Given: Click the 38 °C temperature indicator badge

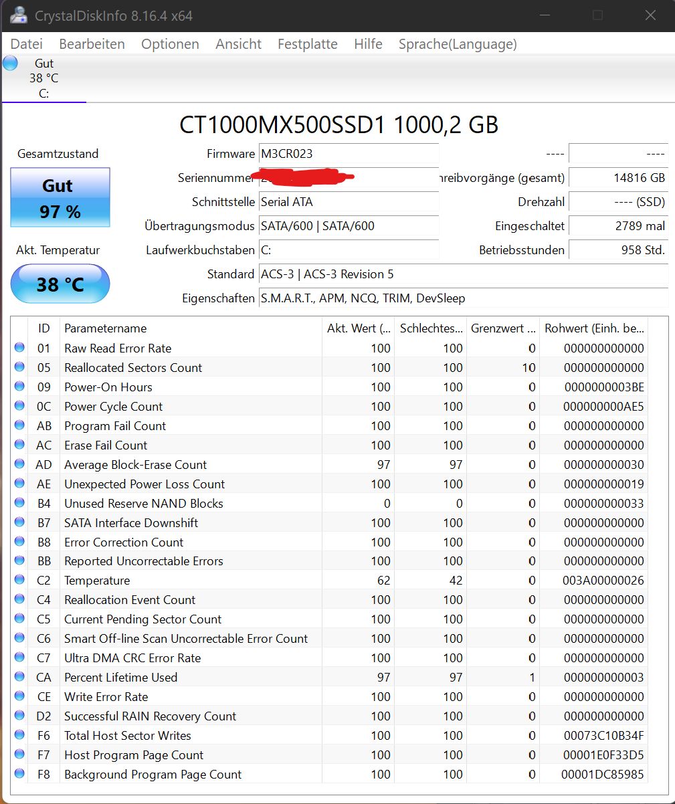Looking at the screenshot, I should pyautogui.click(x=60, y=284).
